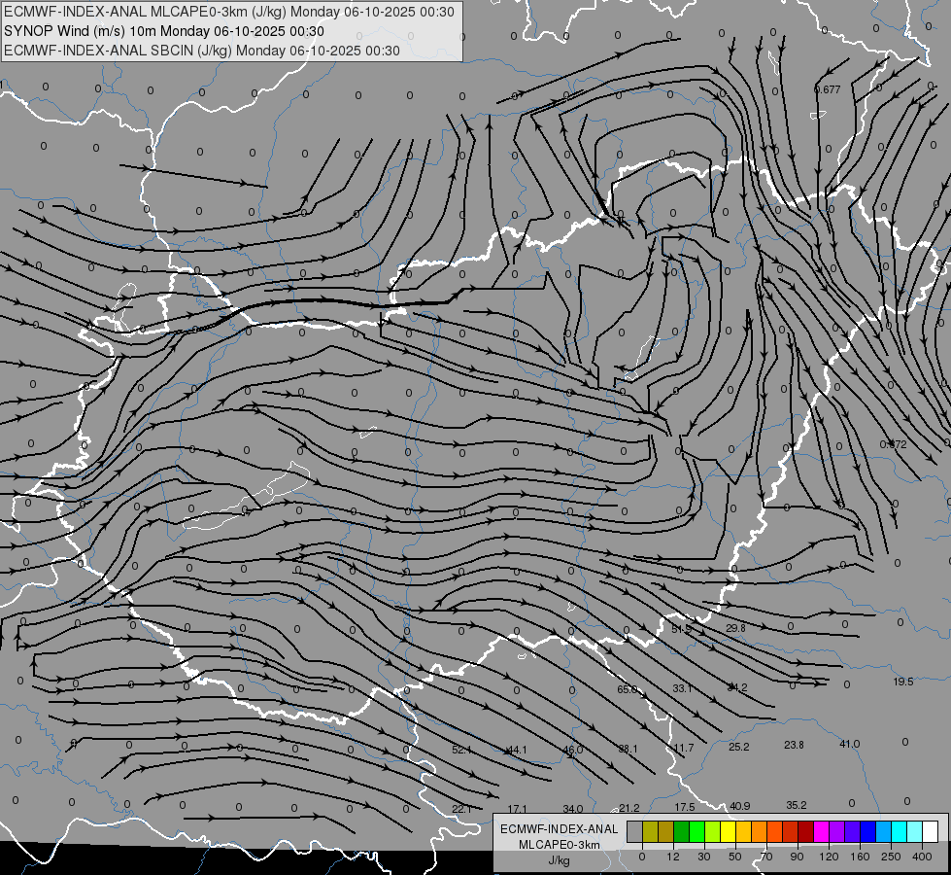Click the legend tick value 400
This screenshot has width=951, height=875.
(x=922, y=857)
